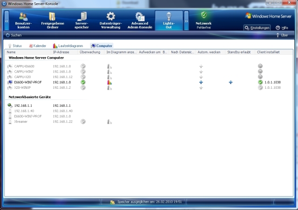Image resolution: width=298 pixels, height=210 pixels.
Task: Sort by Standby erlaubt column header
Action: [x=240, y=52]
